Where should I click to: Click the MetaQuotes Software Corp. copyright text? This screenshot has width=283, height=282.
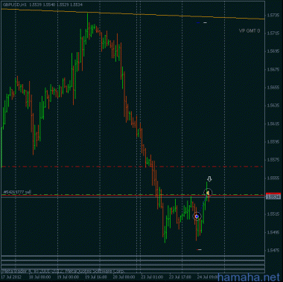pos(63,272)
